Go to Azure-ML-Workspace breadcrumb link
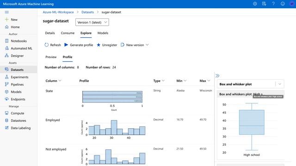 (x=58, y=12)
